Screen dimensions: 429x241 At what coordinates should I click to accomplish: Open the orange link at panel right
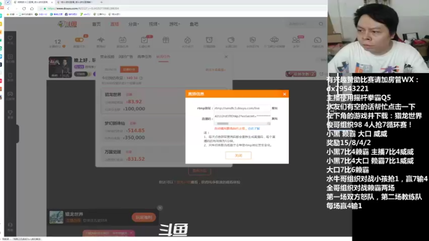(216, 70)
